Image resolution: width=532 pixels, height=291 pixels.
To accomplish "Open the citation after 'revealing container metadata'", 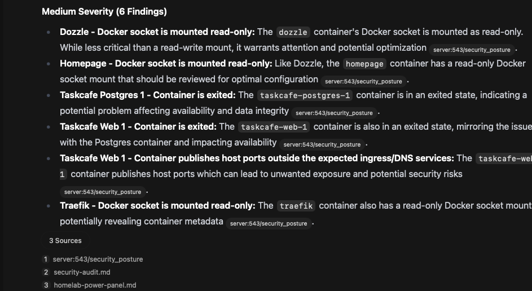I will click(269, 223).
